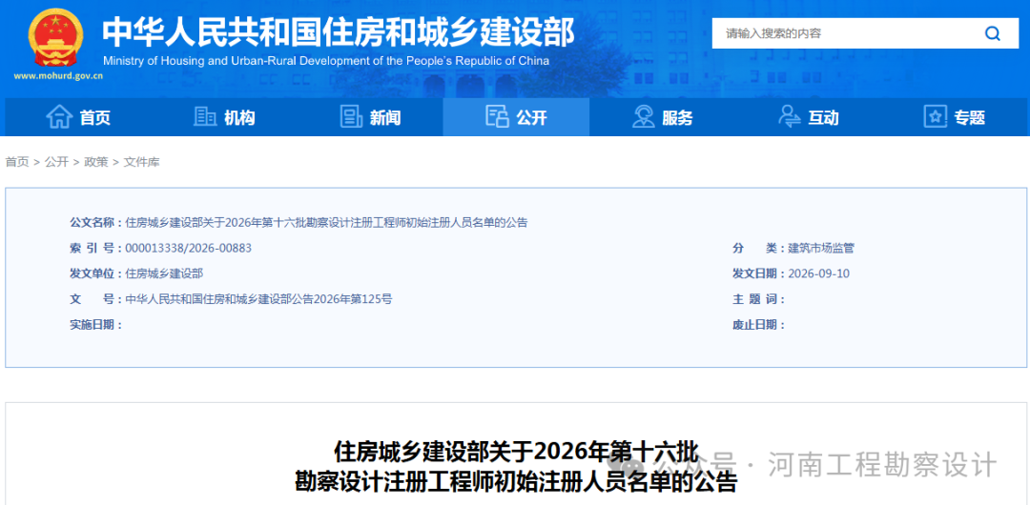Open the 机构 navigation tab
Screen dimensions: 1030x505
[224, 117]
